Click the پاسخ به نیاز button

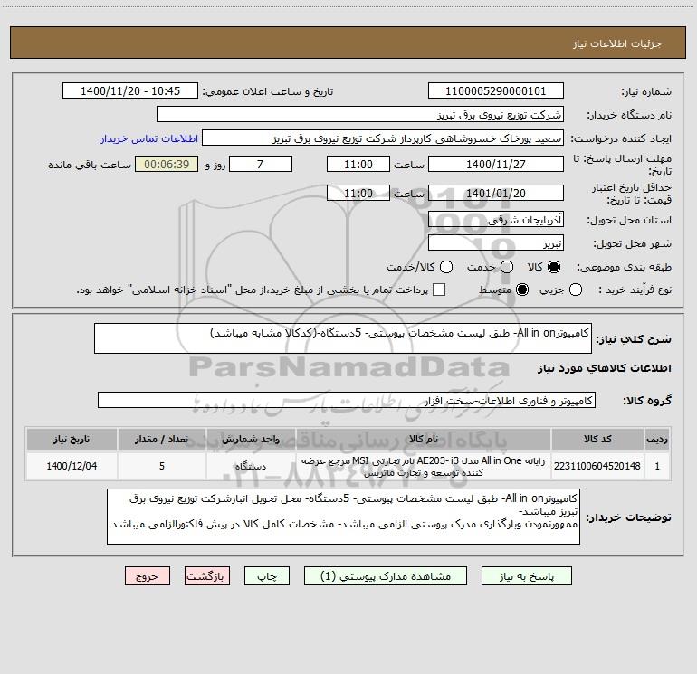pos(527,576)
